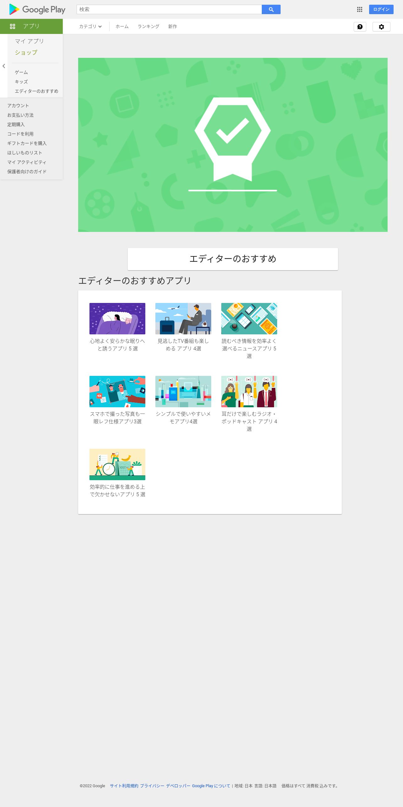Click the ログイン button
The width and height of the screenshot is (403, 807).
tap(381, 9)
